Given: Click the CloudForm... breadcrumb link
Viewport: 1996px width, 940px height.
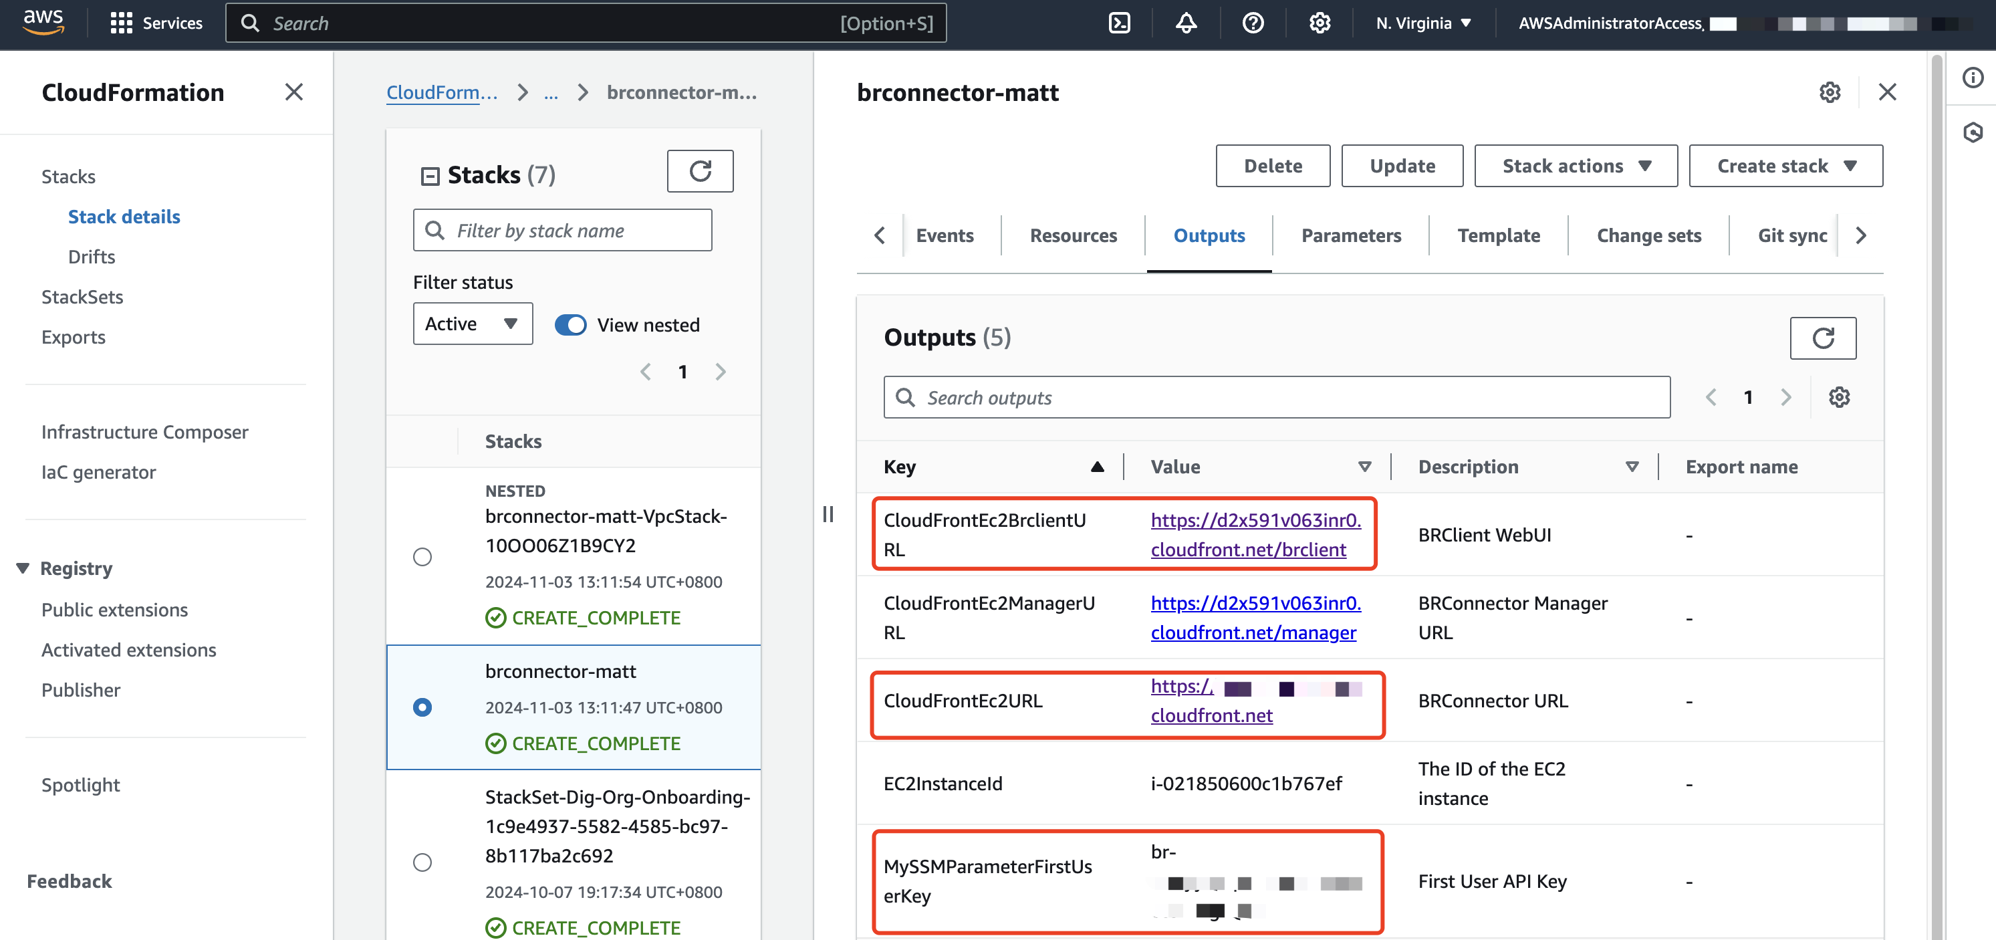Looking at the screenshot, I should tap(442, 92).
